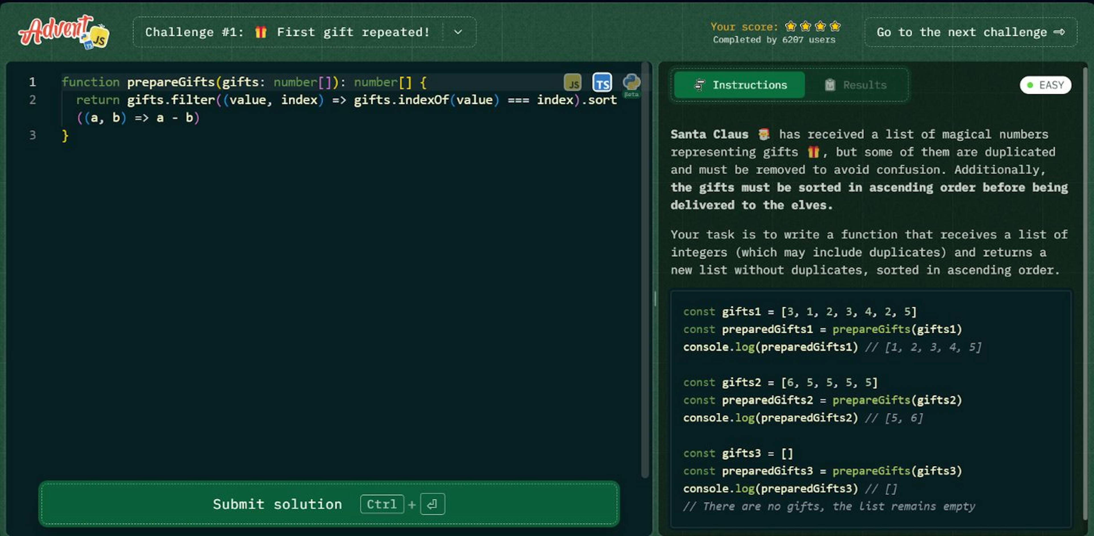The width and height of the screenshot is (1094, 536).
Task: Select the code editor input field
Action: [328, 279]
